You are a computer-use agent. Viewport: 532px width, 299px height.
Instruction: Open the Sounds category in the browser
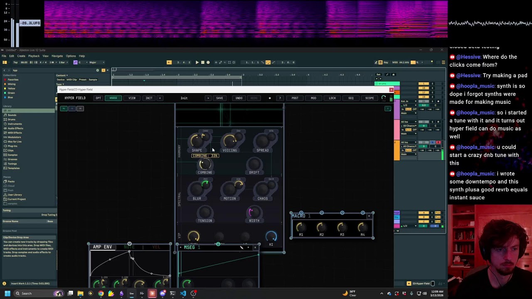(12, 115)
